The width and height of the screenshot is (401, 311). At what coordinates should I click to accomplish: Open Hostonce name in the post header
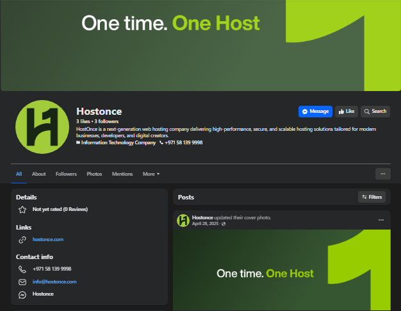202,217
